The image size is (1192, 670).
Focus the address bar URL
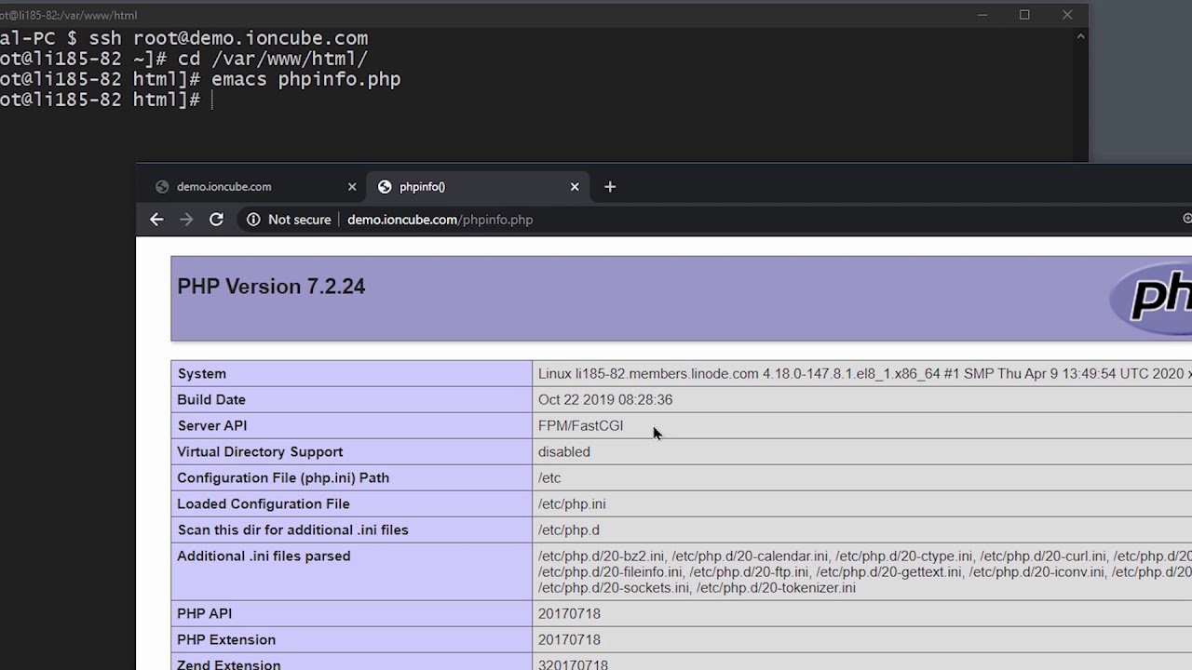pos(440,220)
